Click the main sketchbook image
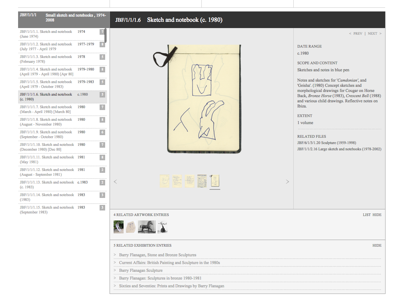Image resolution: width=401 pixels, height=298 pixels. [201, 99]
